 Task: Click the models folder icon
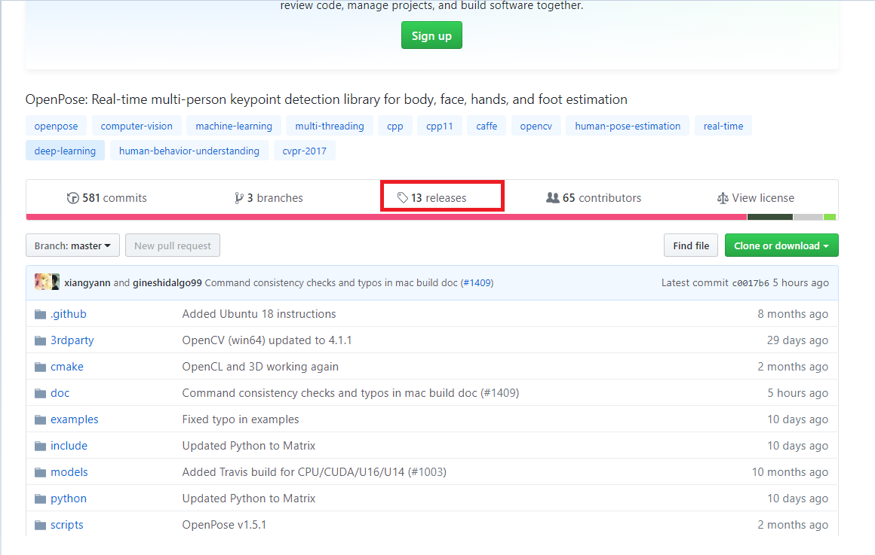[x=40, y=472]
